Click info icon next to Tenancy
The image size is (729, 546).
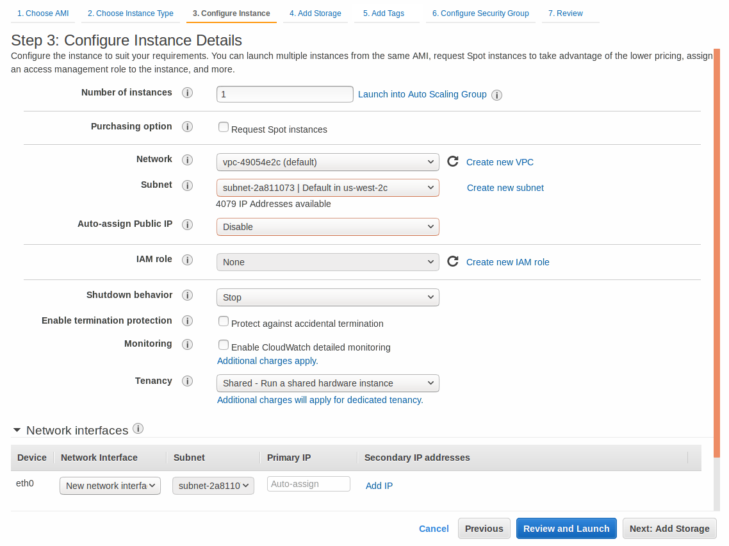(188, 381)
